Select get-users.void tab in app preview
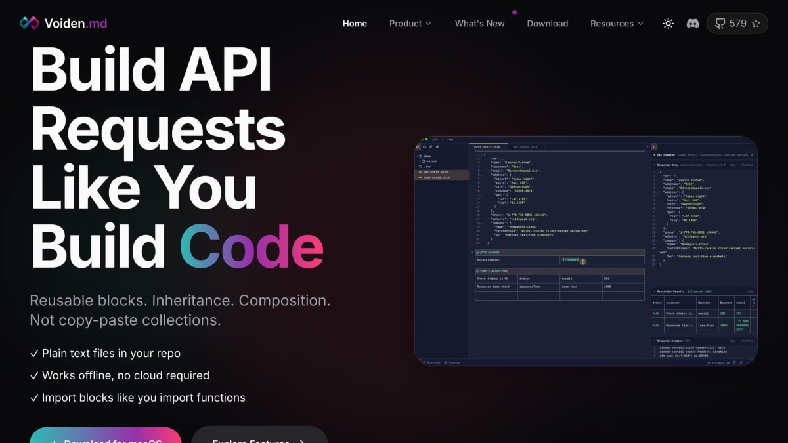Screen dimensions: 788x443 (x=525, y=147)
